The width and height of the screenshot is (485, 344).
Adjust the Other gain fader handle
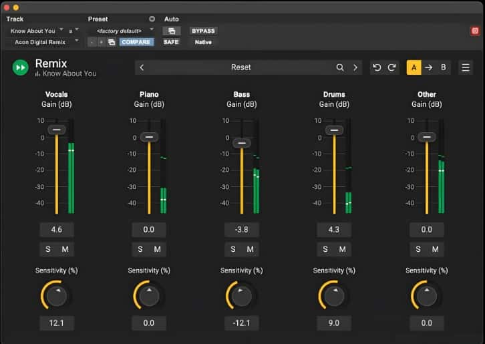[x=427, y=137]
